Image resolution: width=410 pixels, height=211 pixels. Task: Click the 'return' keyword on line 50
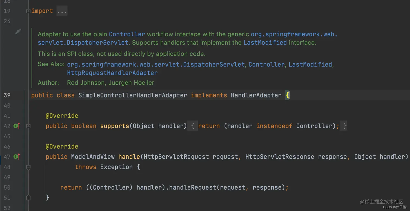coord(71,187)
